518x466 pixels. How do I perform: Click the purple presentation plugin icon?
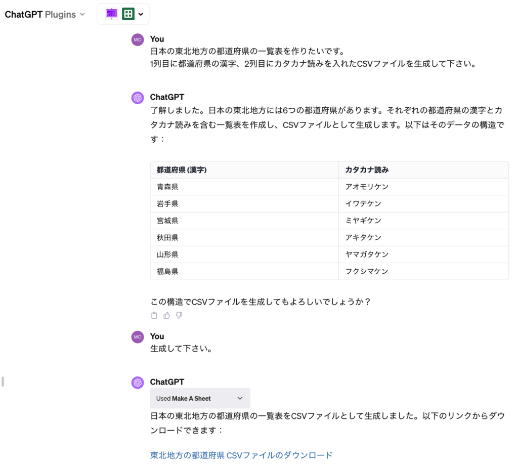[112, 14]
